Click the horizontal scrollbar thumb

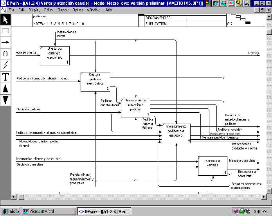[x=22, y=197]
